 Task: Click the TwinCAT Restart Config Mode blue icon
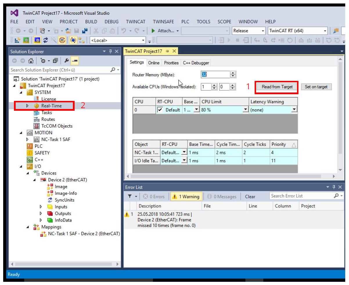tap(37, 40)
